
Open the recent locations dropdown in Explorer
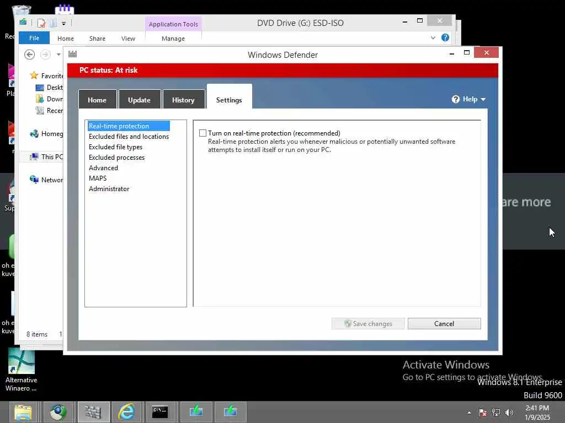(58, 55)
